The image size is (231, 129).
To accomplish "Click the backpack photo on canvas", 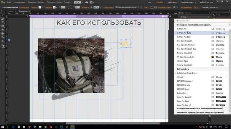I will [x=71, y=66].
